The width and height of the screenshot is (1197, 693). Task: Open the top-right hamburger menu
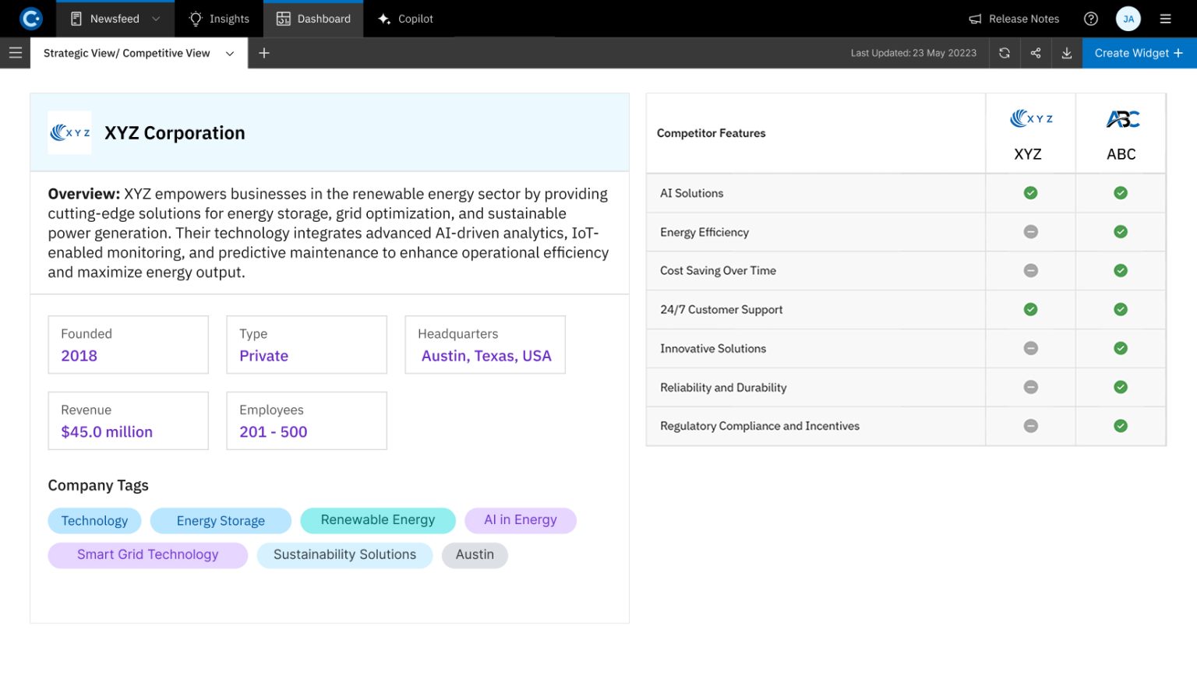[x=1166, y=19]
